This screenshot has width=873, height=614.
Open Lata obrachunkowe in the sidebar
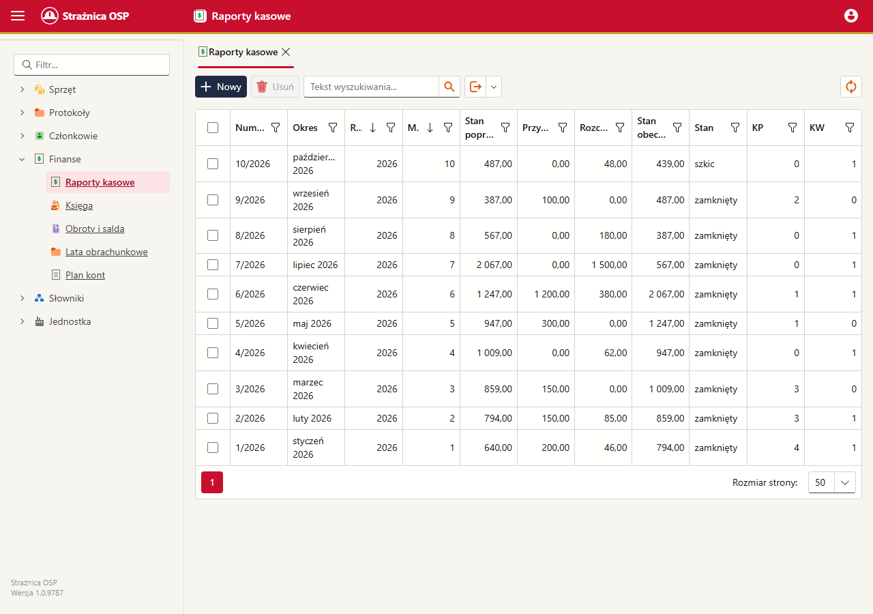click(x=106, y=252)
